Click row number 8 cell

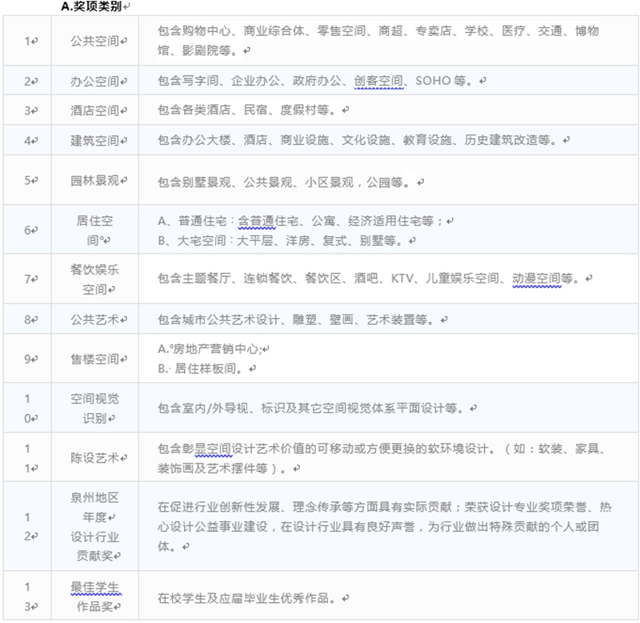[x=27, y=319]
